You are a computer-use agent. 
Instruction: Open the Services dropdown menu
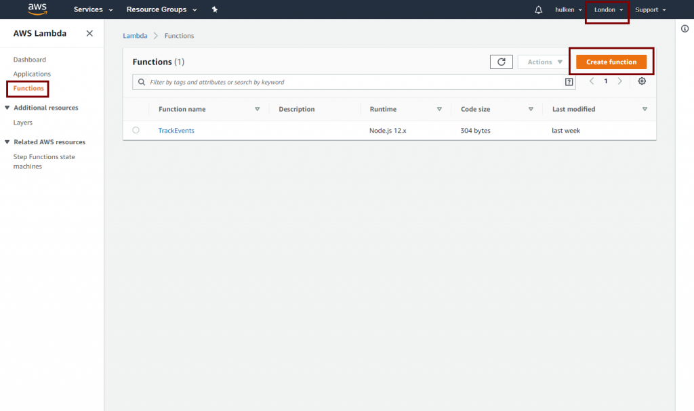93,9
